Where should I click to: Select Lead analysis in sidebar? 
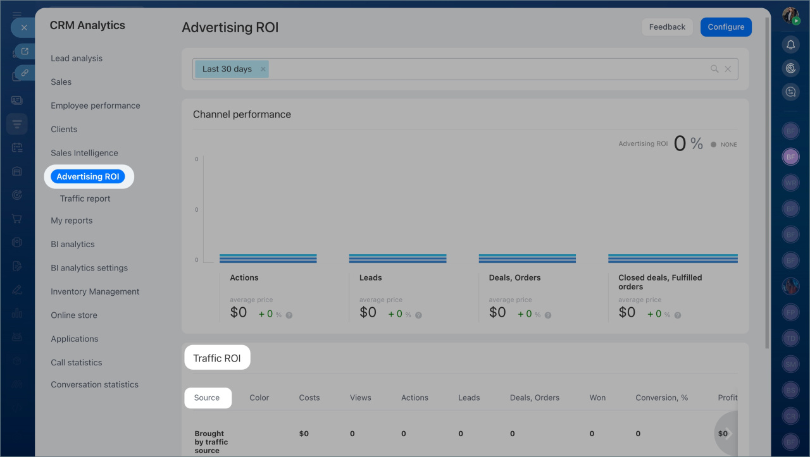77,58
